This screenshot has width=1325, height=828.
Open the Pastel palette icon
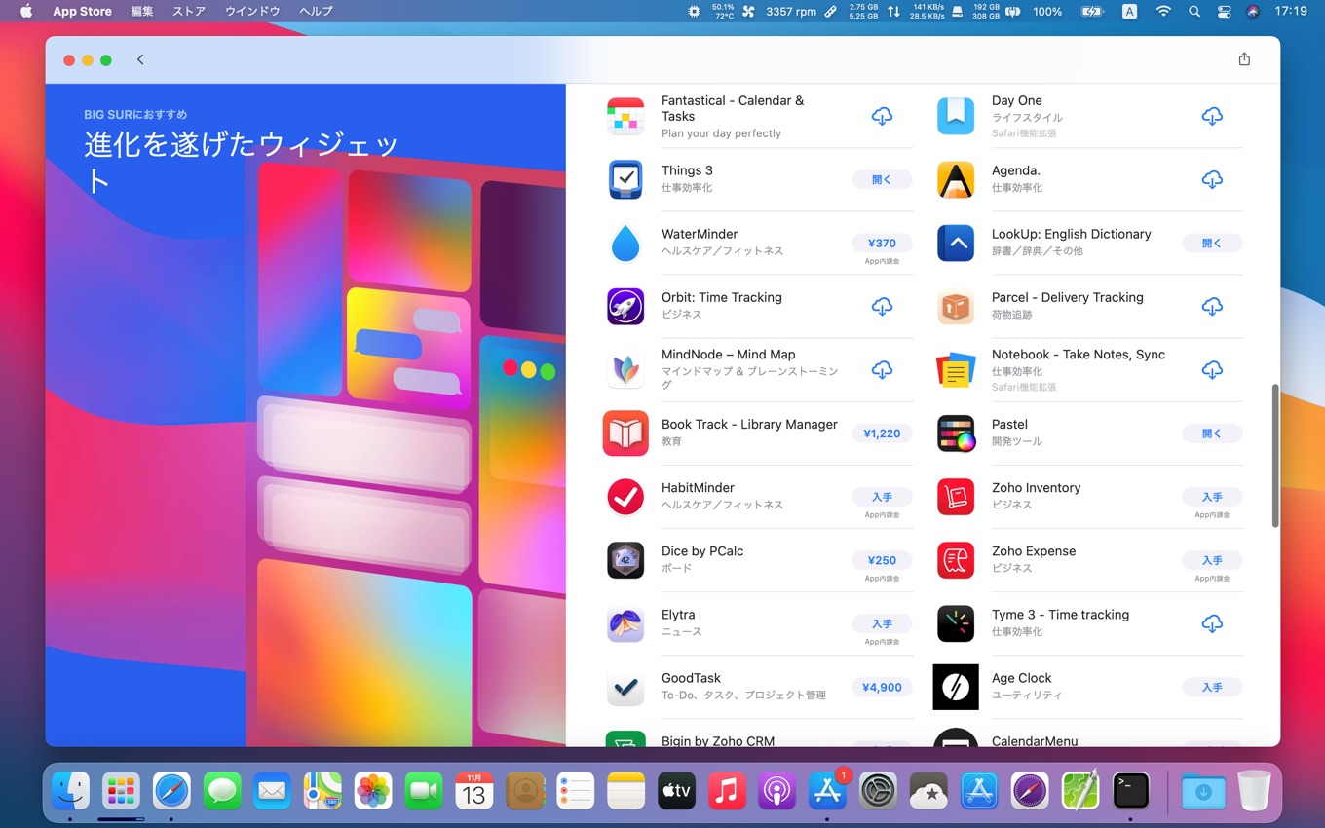pyautogui.click(x=956, y=433)
